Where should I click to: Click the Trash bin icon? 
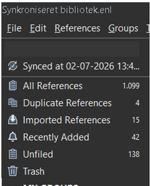click(x=13, y=171)
